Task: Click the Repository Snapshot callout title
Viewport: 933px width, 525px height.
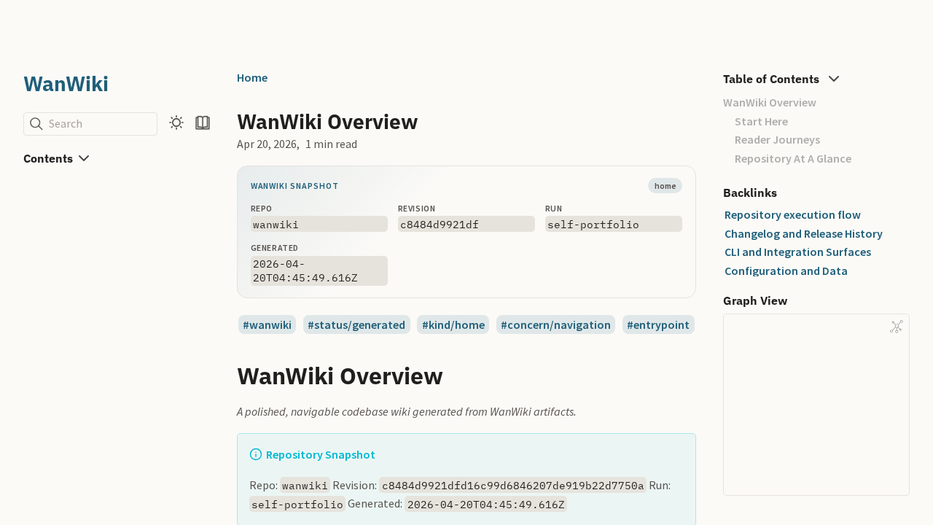Action: (x=321, y=454)
